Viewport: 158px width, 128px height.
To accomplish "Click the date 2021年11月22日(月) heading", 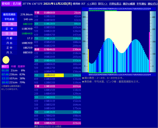I will point(58,4).
